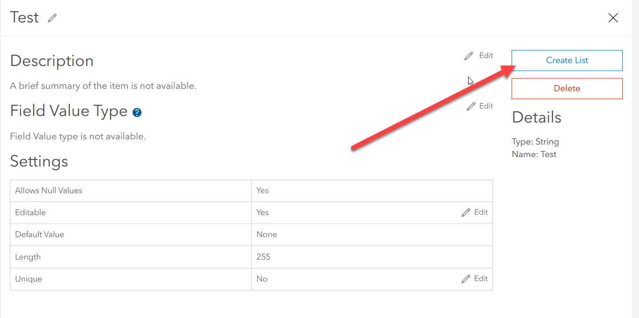
Task: Click the pencil icon next to the Test title
Action: pos(52,18)
